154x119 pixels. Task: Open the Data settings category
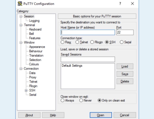coord(32,73)
